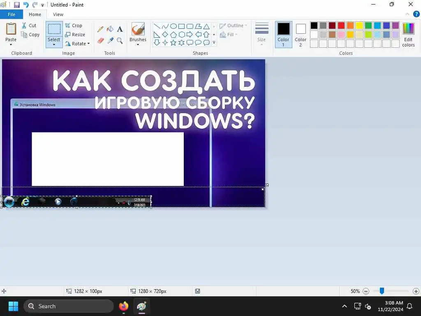This screenshot has width=421, height=316.
Task: Pick the Polygon shape
Action: (x=198, y=26)
